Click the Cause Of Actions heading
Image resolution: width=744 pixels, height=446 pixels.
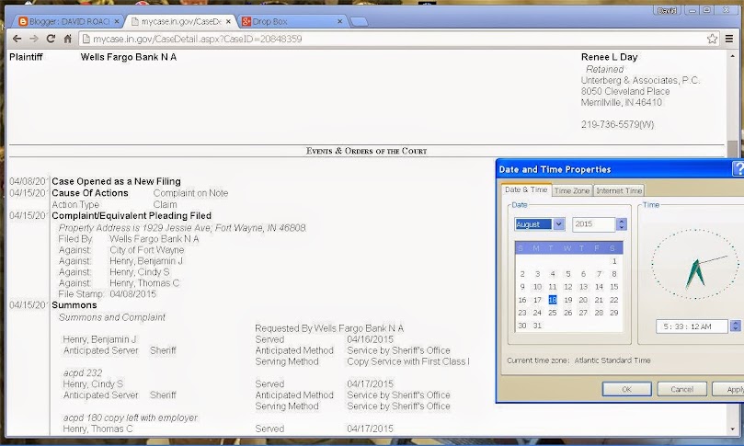click(90, 193)
